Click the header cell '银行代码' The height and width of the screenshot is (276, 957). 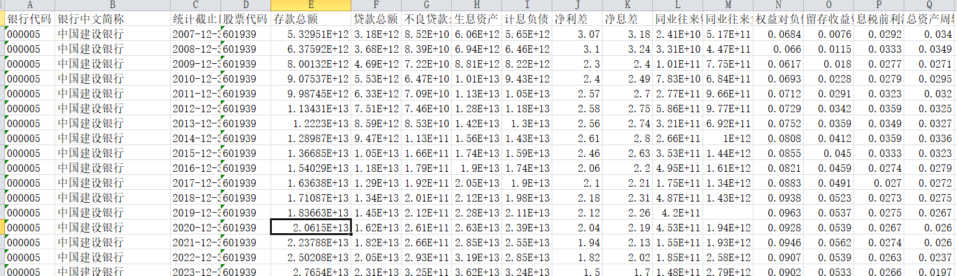point(30,18)
